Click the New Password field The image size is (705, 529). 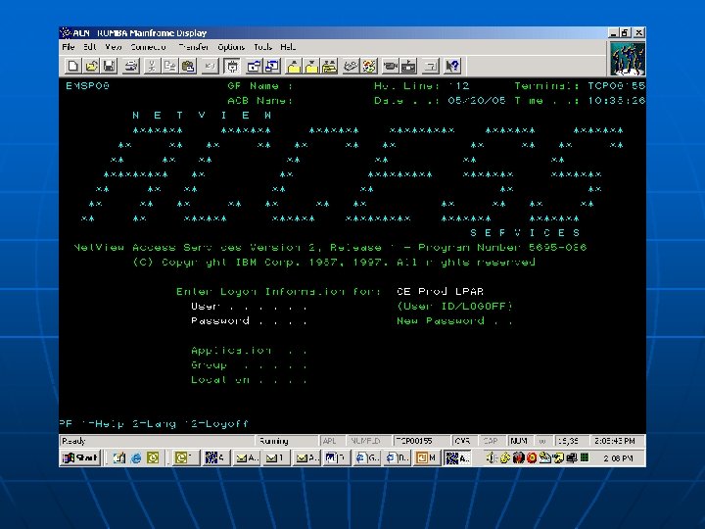tap(454, 320)
